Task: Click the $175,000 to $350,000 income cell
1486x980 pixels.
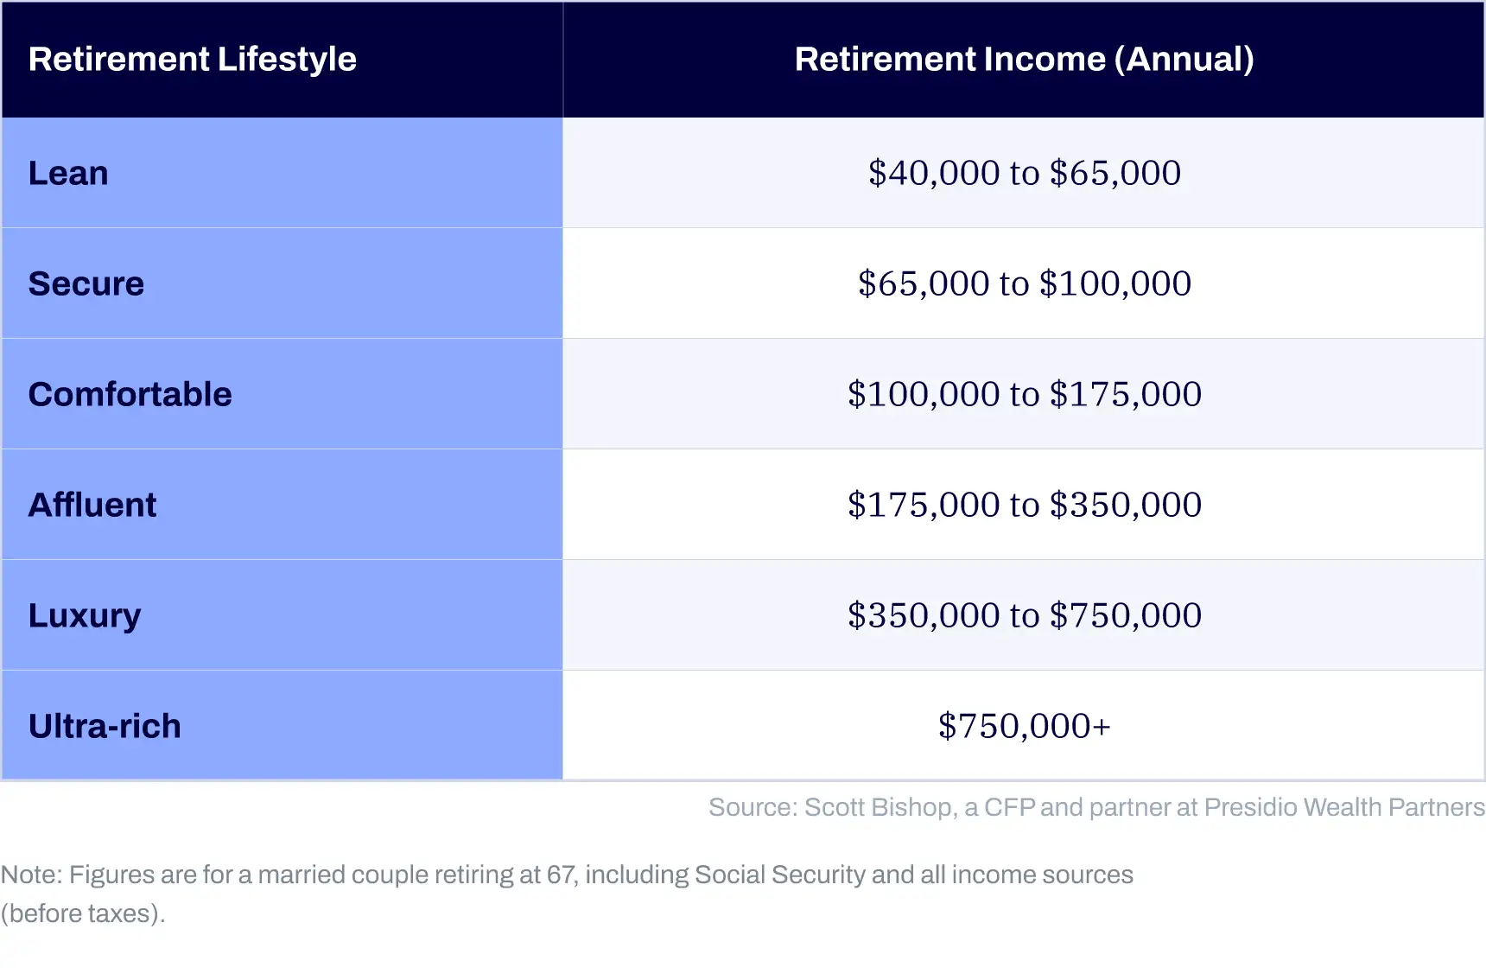Action: [1024, 505]
